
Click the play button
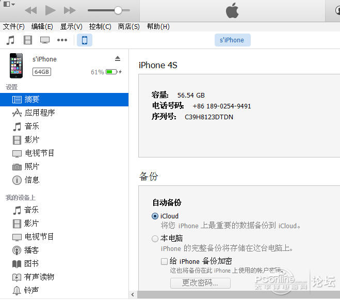51,10
